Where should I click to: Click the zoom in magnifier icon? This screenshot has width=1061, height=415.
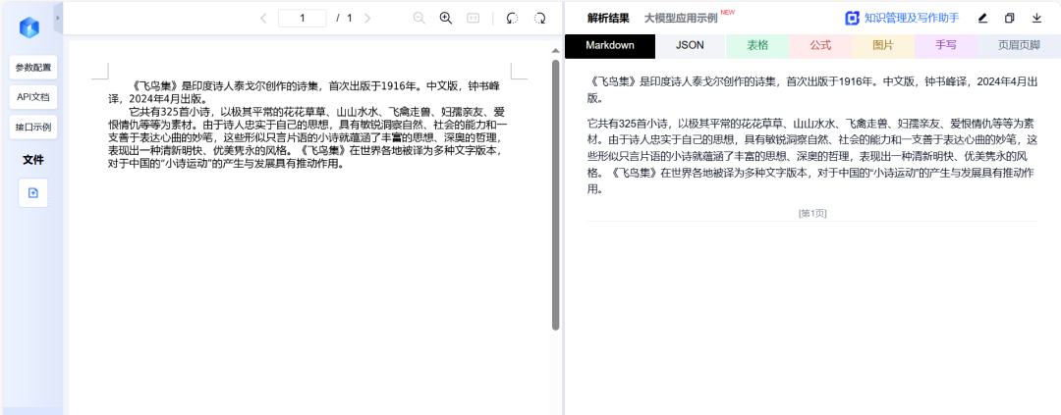tap(446, 19)
